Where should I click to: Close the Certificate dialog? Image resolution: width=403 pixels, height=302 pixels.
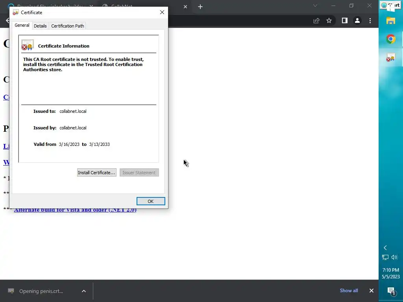162,12
